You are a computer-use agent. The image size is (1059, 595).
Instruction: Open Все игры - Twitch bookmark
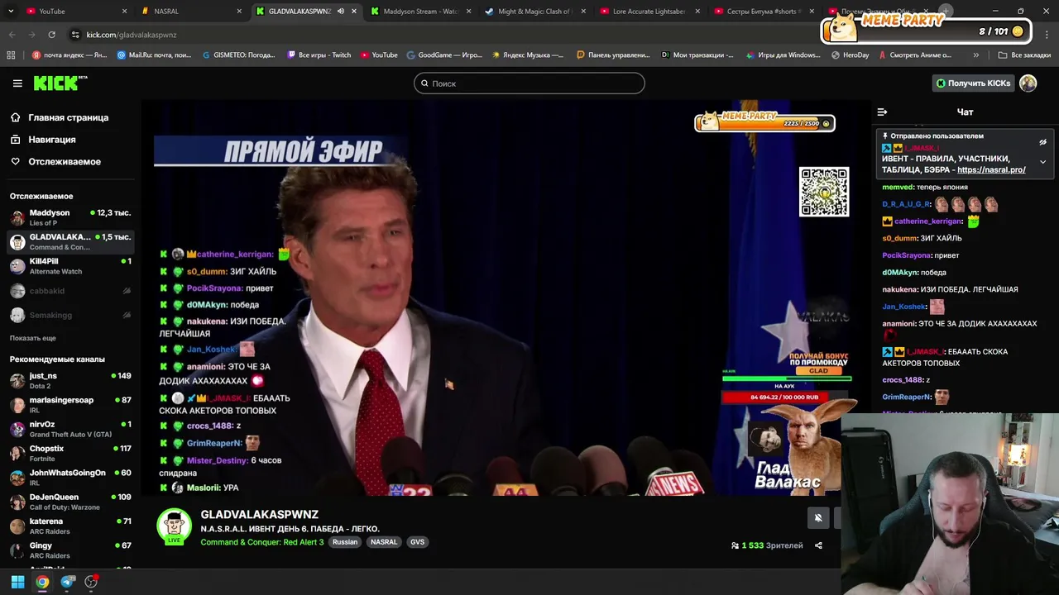click(x=319, y=55)
